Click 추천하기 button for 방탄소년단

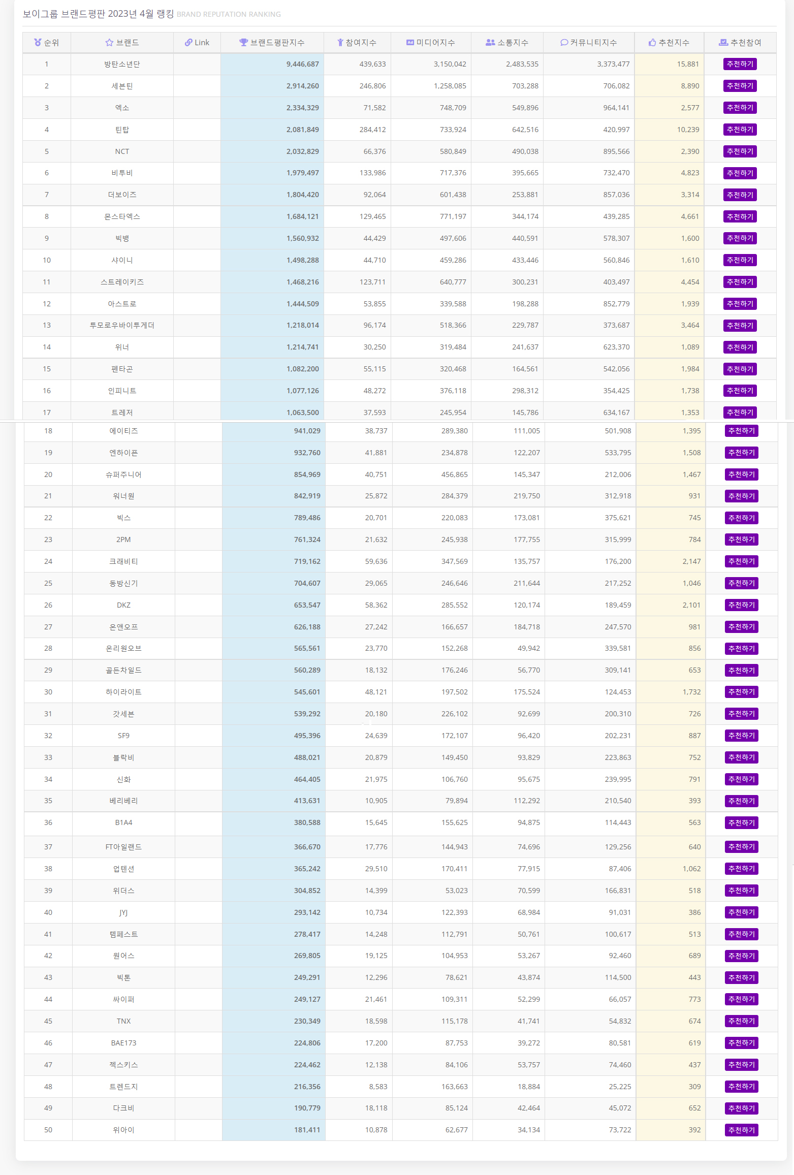[x=740, y=64]
